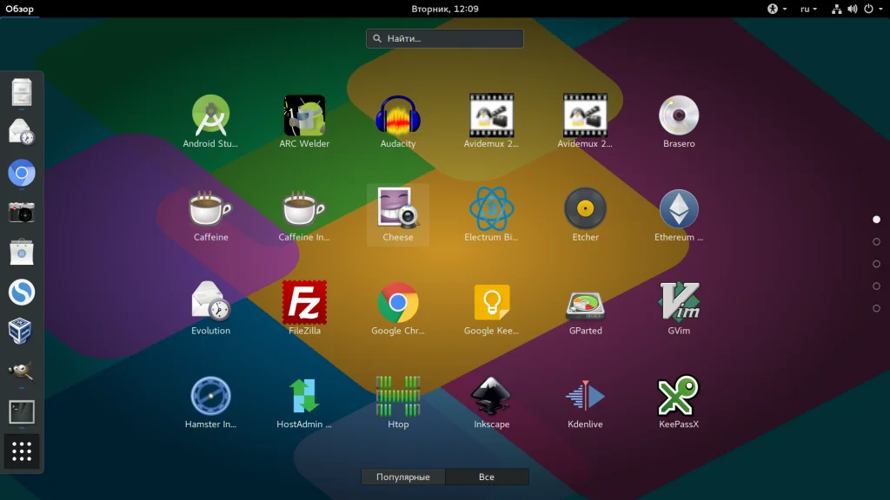This screenshot has height=500, width=890.
Task: Launch Android Studio from the app grid
Action: point(210,122)
